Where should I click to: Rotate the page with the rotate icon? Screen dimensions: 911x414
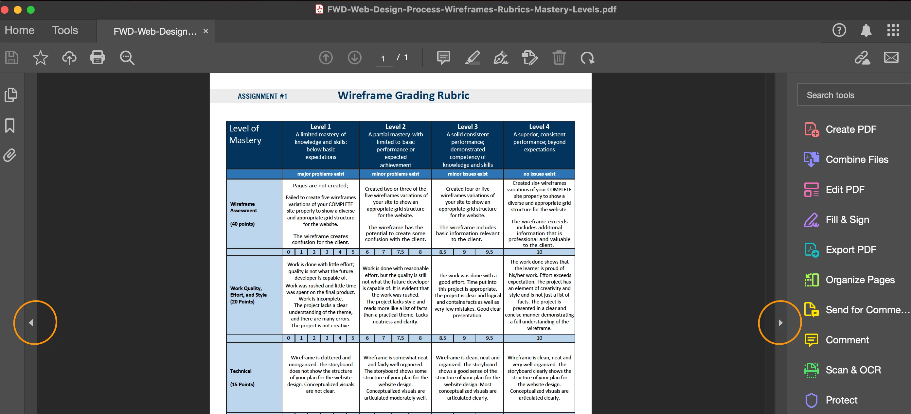587,58
